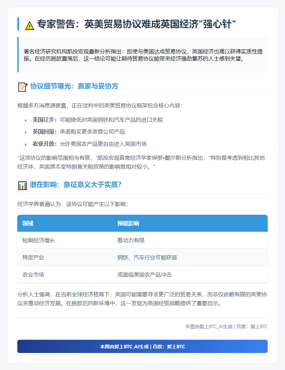
Task: Click the closing paragraph starting 分析人士强调
Action: [142, 299]
